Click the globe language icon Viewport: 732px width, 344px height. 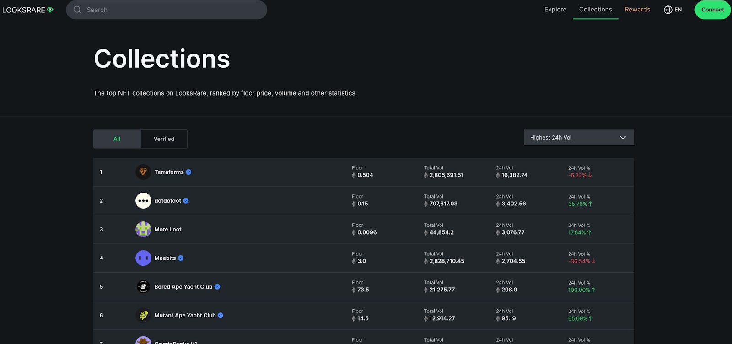point(668,10)
